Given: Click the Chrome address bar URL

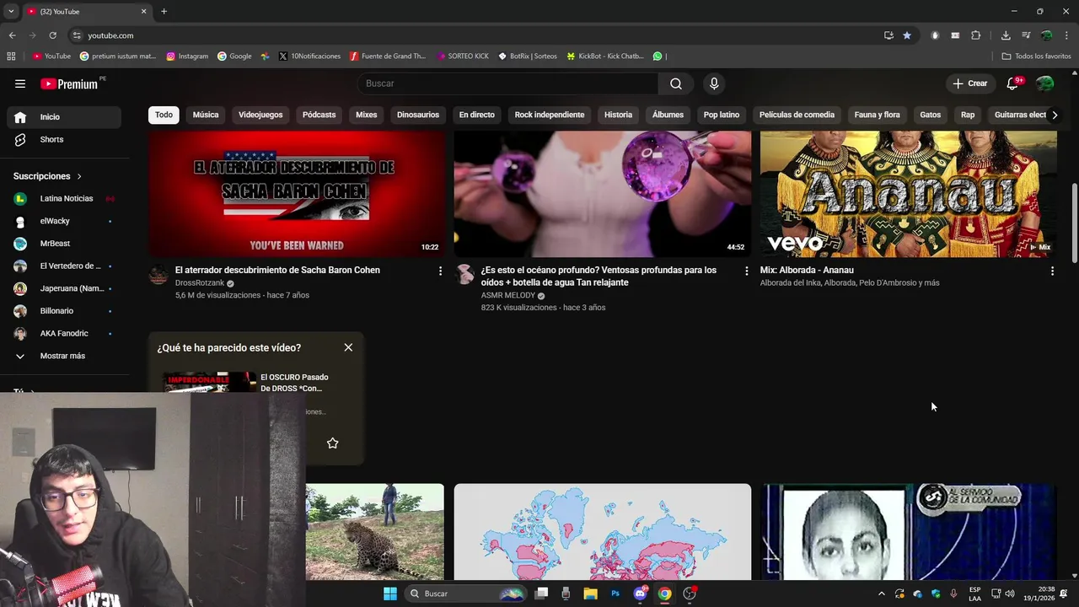Looking at the screenshot, I should (110, 35).
